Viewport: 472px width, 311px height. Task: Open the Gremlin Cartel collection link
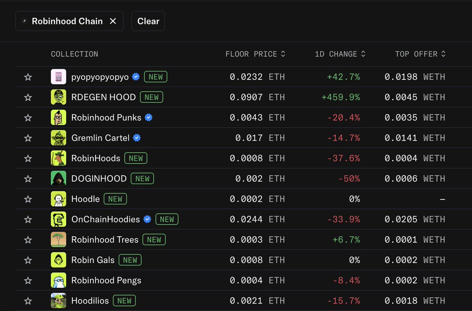click(x=100, y=138)
